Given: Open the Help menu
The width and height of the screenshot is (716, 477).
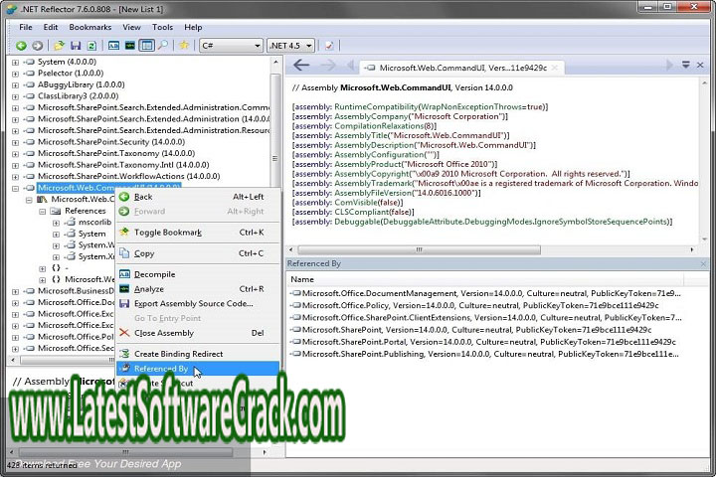Looking at the screenshot, I should [x=193, y=28].
